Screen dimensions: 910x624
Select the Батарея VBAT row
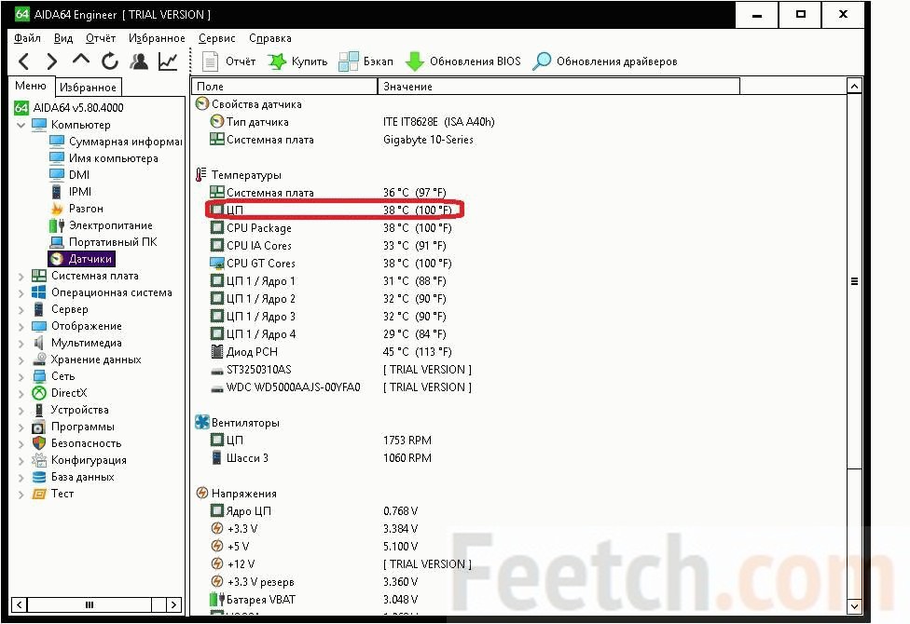[313, 600]
